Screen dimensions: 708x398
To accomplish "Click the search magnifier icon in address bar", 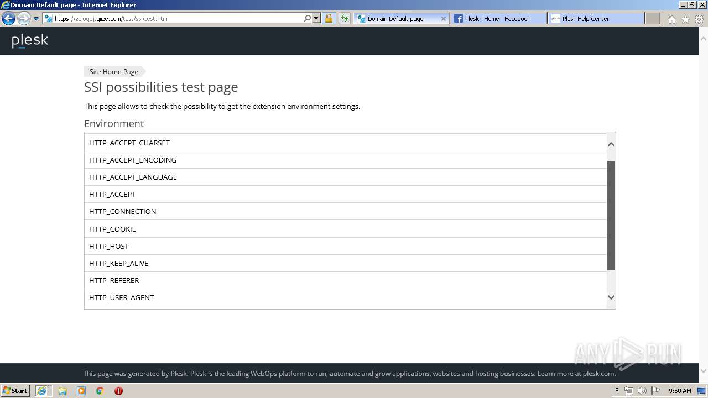I will point(308,18).
